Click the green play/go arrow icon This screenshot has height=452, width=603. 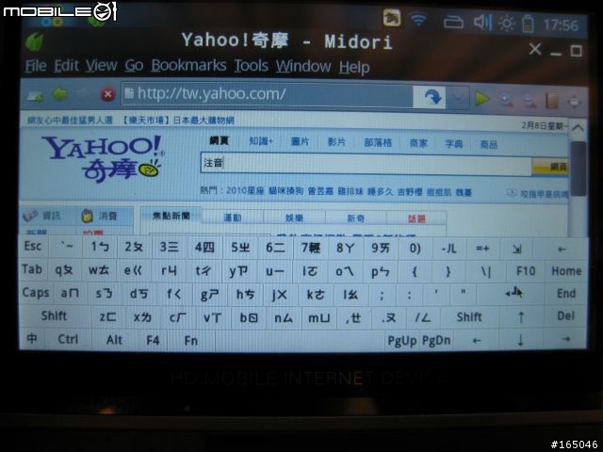point(482,99)
